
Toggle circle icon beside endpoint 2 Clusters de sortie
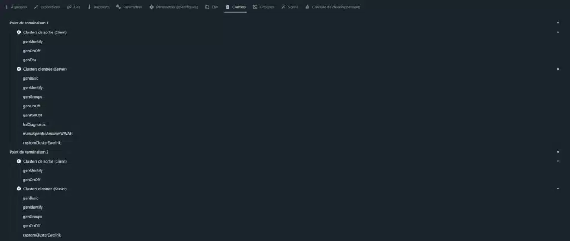pyautogui.click(x=19, y=161)
